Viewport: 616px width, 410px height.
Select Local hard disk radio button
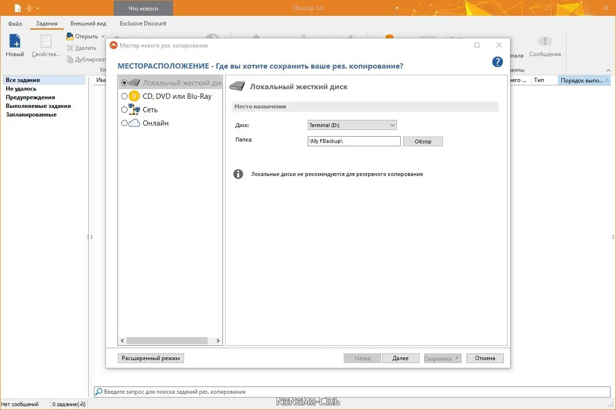click(x=125, y=83)
